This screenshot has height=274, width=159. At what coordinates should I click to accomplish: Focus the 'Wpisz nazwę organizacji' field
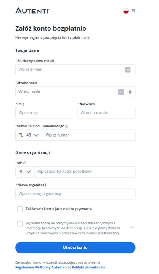[x=75, y=194]
